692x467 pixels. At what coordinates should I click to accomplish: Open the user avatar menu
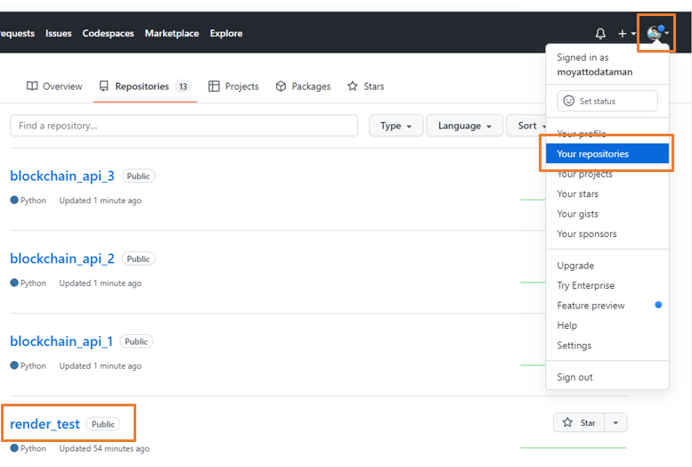click(657, 34)
